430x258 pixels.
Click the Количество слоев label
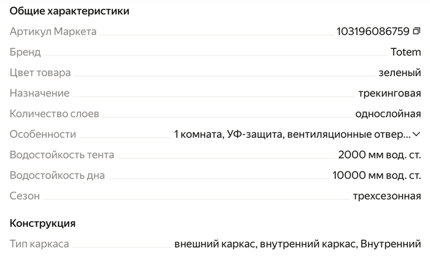click(x=54, y=114)
